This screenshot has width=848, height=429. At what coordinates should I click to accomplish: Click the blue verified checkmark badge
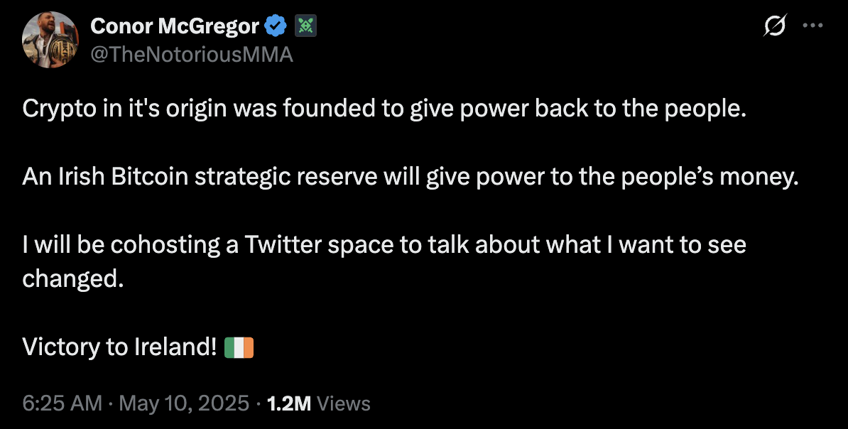(276, 27)
